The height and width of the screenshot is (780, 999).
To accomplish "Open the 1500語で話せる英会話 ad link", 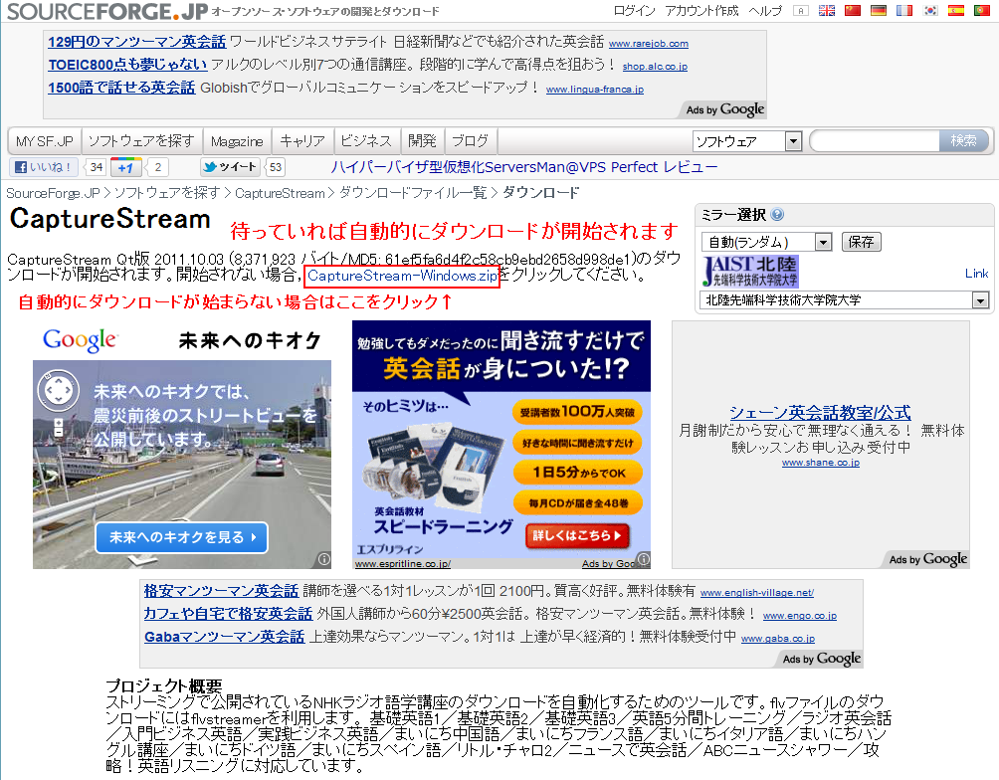I will click(x=121, y=88).
